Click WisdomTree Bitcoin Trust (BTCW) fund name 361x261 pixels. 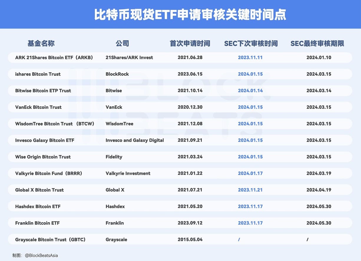[55, 124]
